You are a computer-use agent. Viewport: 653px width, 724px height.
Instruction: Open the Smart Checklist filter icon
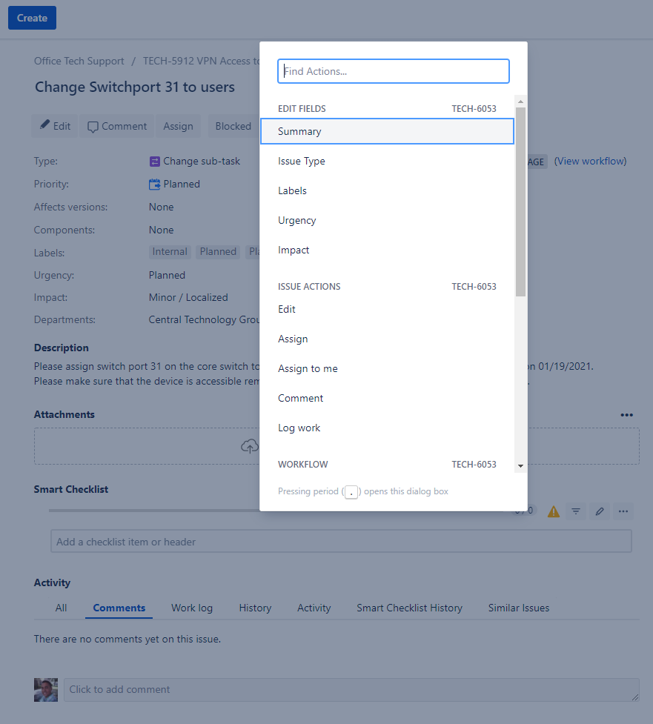coord(576,511)
